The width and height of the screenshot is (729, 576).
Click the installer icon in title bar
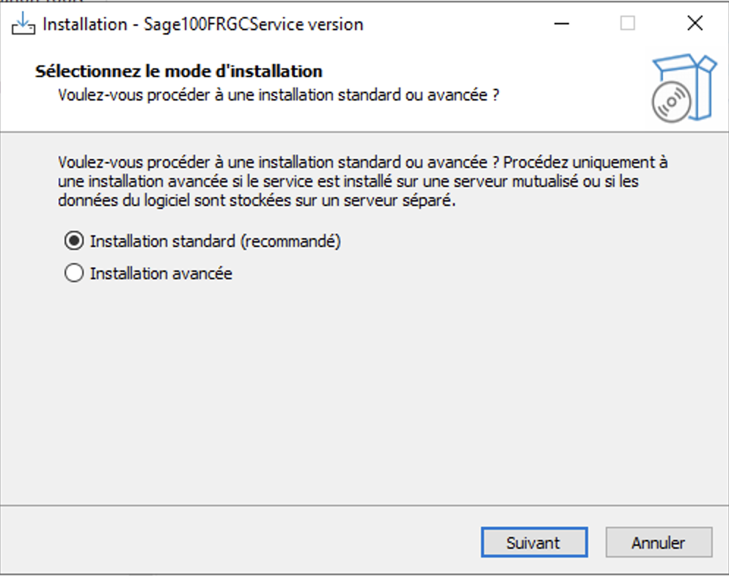[x=23, y=23]
